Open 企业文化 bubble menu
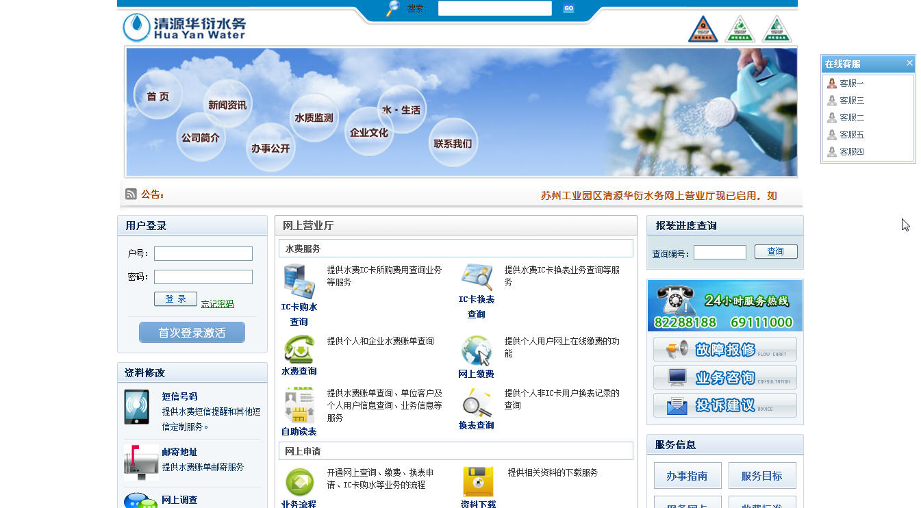Viewport: 921px width, 508px height. click(x=369, y=132)
